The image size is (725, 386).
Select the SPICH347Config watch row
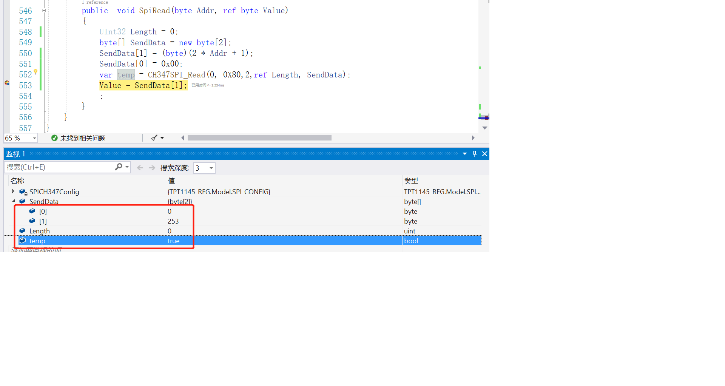coord(242,191)
